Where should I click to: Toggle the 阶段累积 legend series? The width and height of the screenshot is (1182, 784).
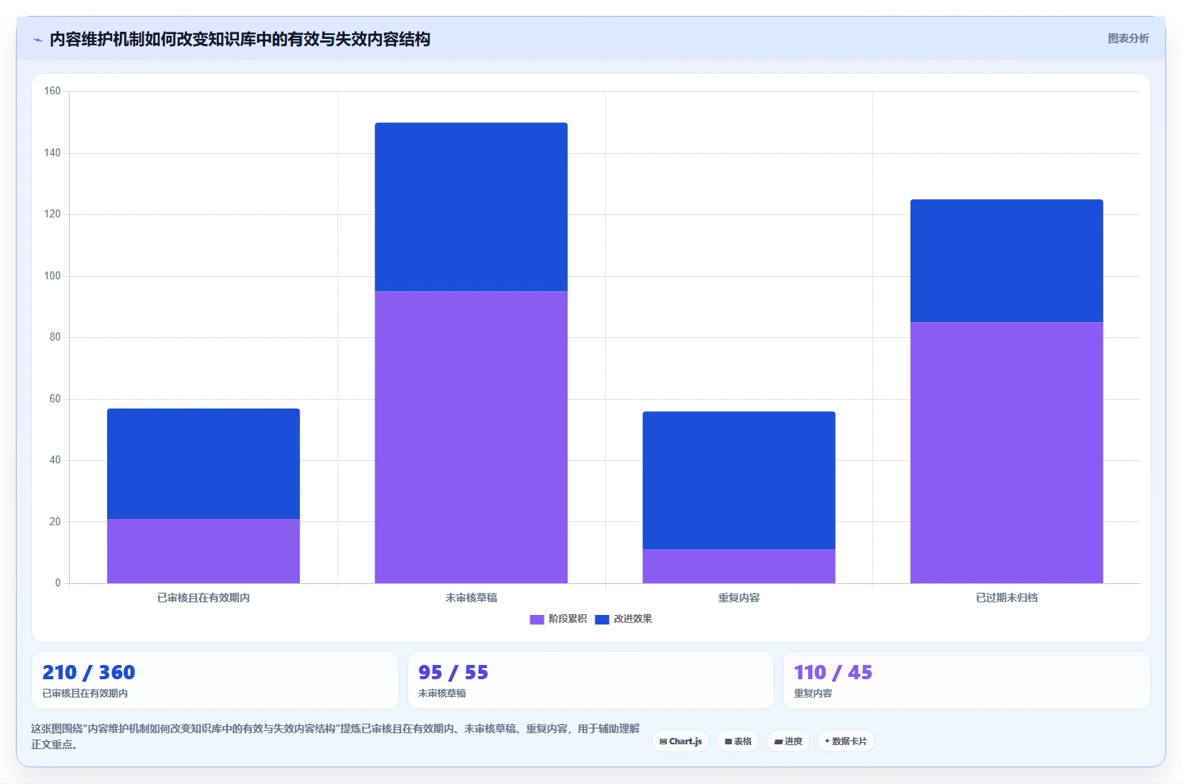point(558,619)
